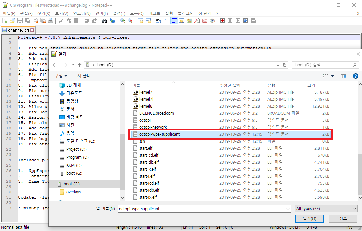This screenshot has width=362, height=231.
Task: Click the 열기(O) button
Action: [x=309, y=219]
